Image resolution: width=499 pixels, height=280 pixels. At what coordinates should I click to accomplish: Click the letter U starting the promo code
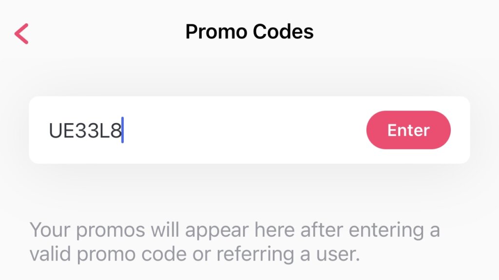click(x=56, y=131)
